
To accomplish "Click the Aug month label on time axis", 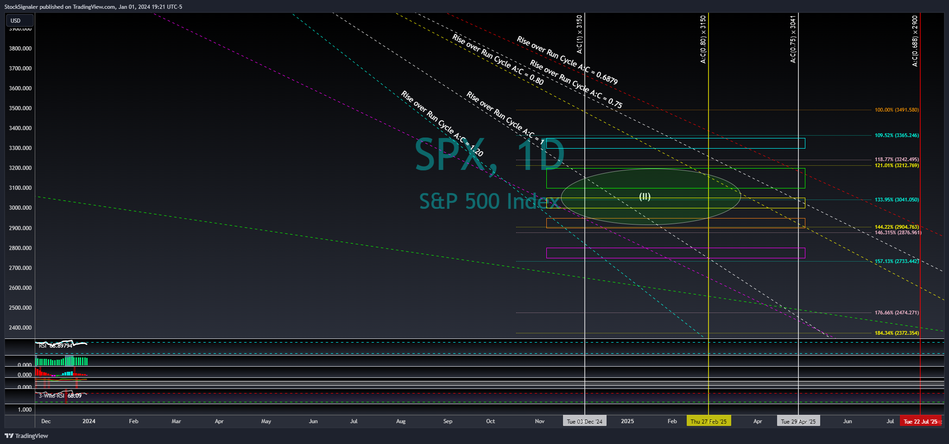I will 401,421.
